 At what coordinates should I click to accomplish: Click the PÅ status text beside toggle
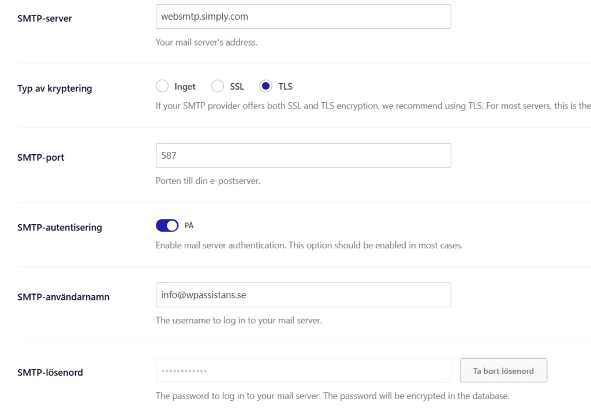(x=189, y=226)
